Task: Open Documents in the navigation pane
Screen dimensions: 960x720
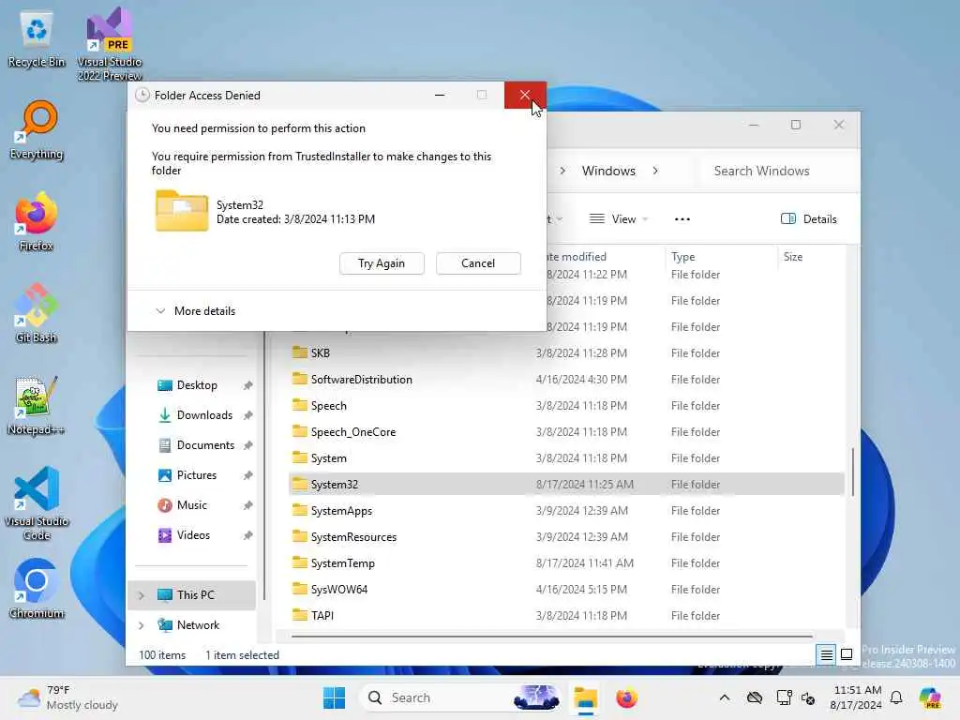Action: (x=196, y=445)
